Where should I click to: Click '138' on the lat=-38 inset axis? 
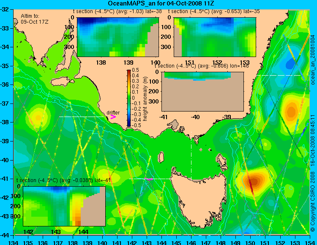tap(101, 63)
